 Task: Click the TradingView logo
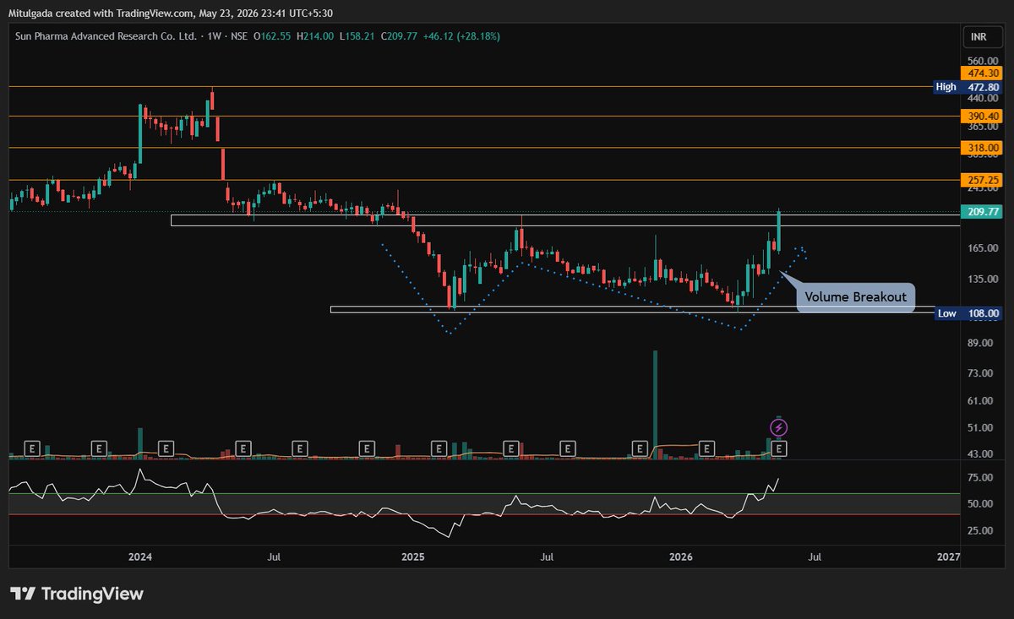pyautogui.click(x=76, y=594)
